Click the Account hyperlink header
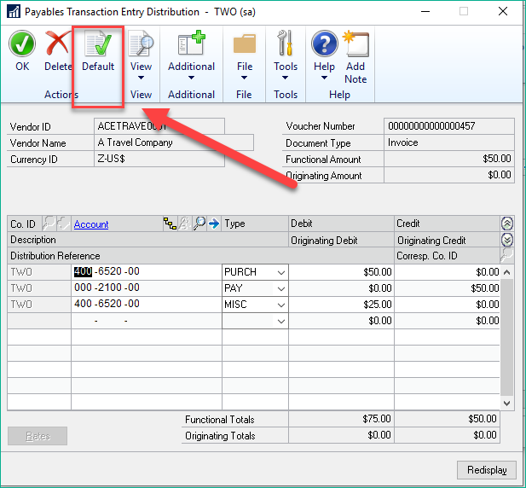 click(91, 224)
